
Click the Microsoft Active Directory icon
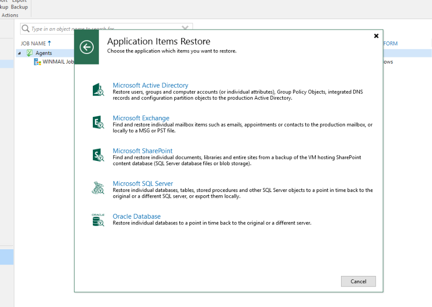tap(98, 90)
